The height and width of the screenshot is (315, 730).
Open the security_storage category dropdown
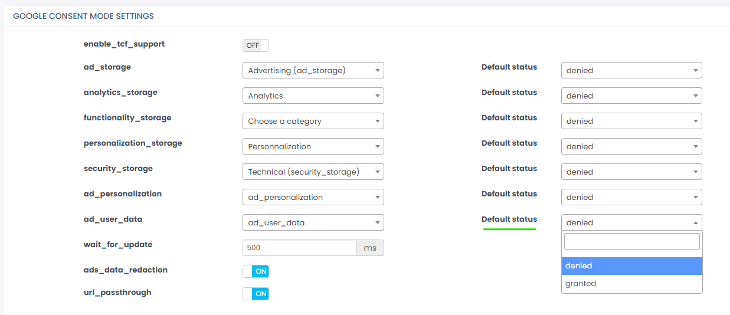pos(313,172)
